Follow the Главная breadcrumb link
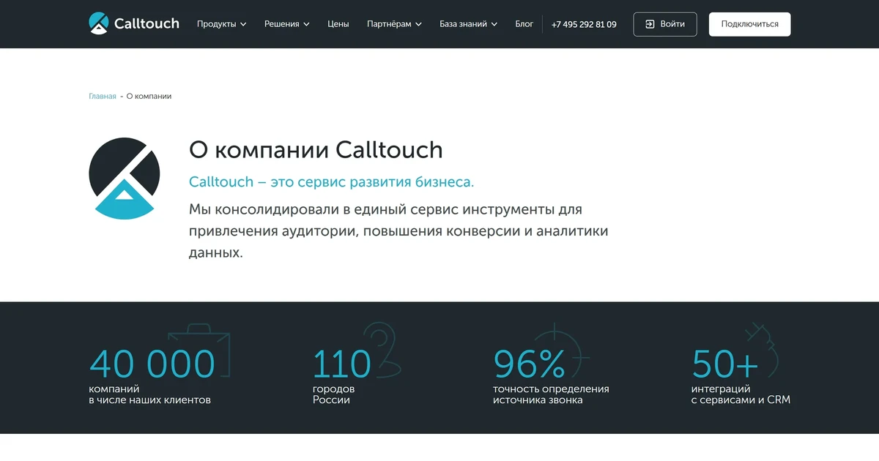The image size is (879, 461). point(103,96)
